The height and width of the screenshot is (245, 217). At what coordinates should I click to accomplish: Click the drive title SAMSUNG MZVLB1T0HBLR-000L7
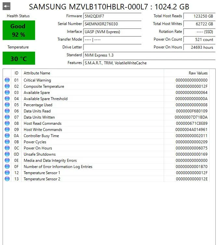[88, 7]
